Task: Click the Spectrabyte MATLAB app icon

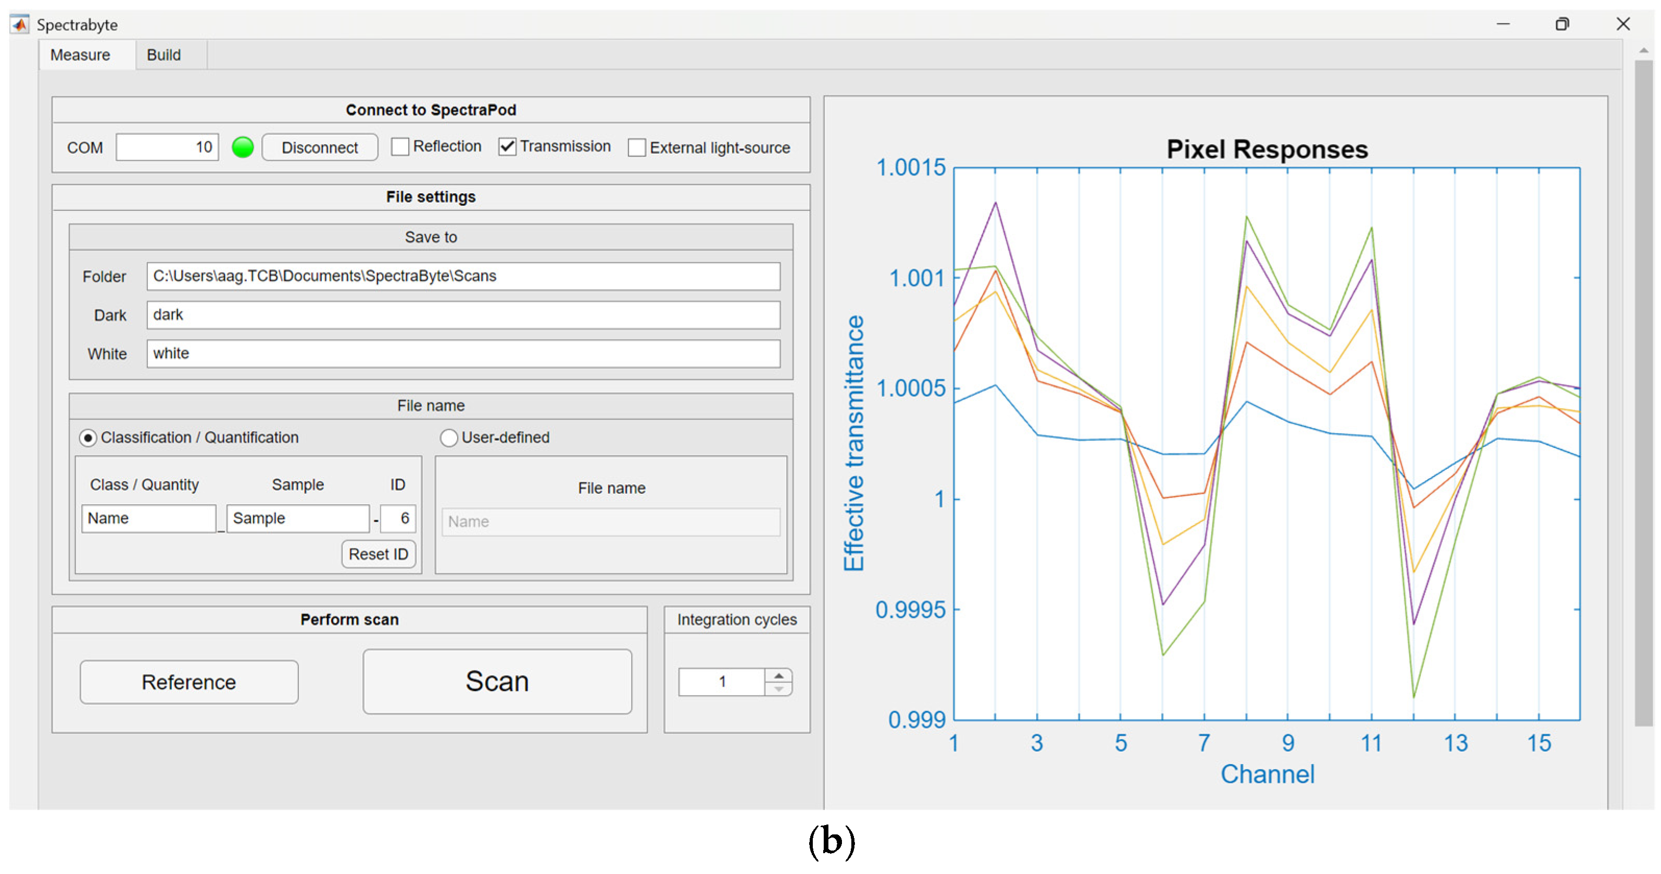Action: (20, 24)
